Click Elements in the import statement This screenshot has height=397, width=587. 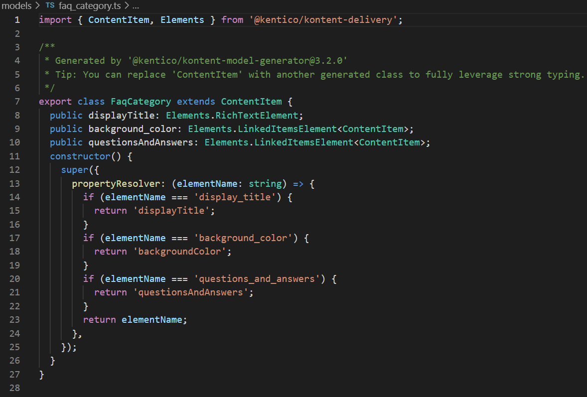182,20
